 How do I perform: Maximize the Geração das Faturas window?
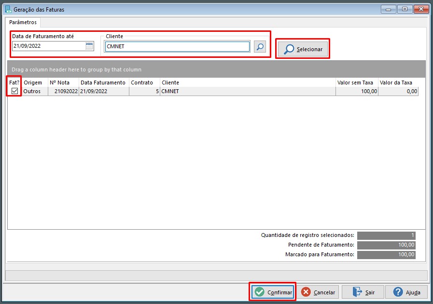click(405, 9)
